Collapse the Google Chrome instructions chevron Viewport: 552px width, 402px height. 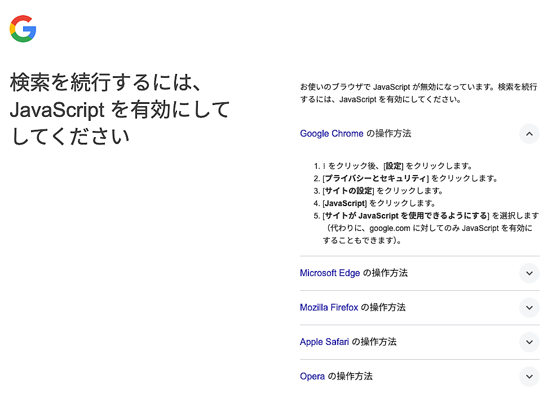click(529, 134)
